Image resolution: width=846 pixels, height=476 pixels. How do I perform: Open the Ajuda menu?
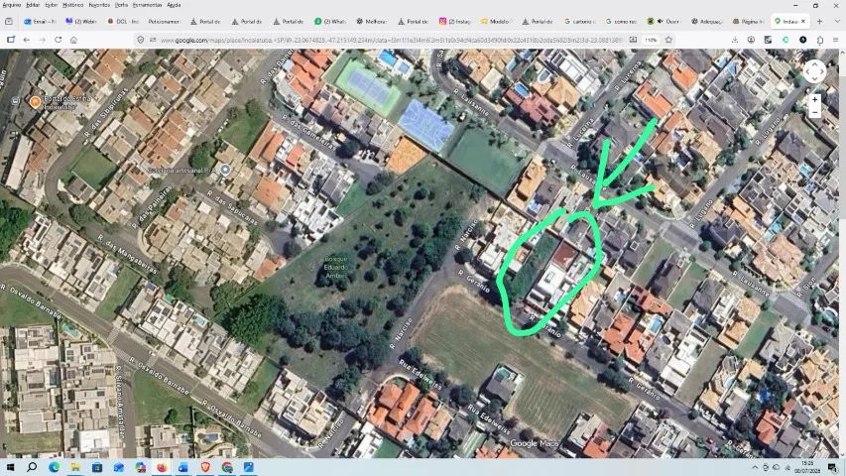pyautogui.click(x=174, y=5)
